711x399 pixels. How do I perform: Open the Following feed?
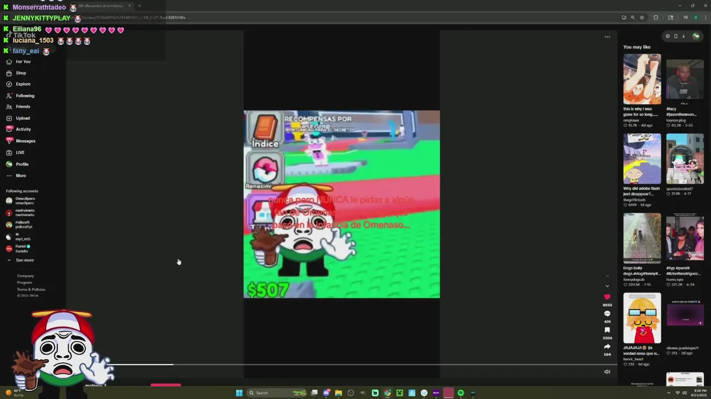click(20, 96)
